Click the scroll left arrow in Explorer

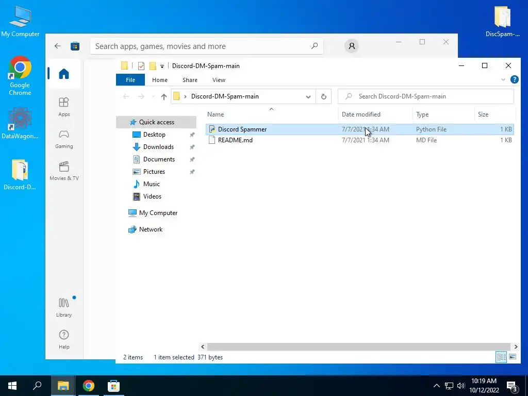point(203,347)
